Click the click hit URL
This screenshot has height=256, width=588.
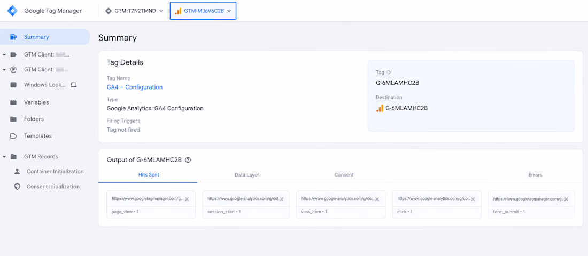point(434,199)
